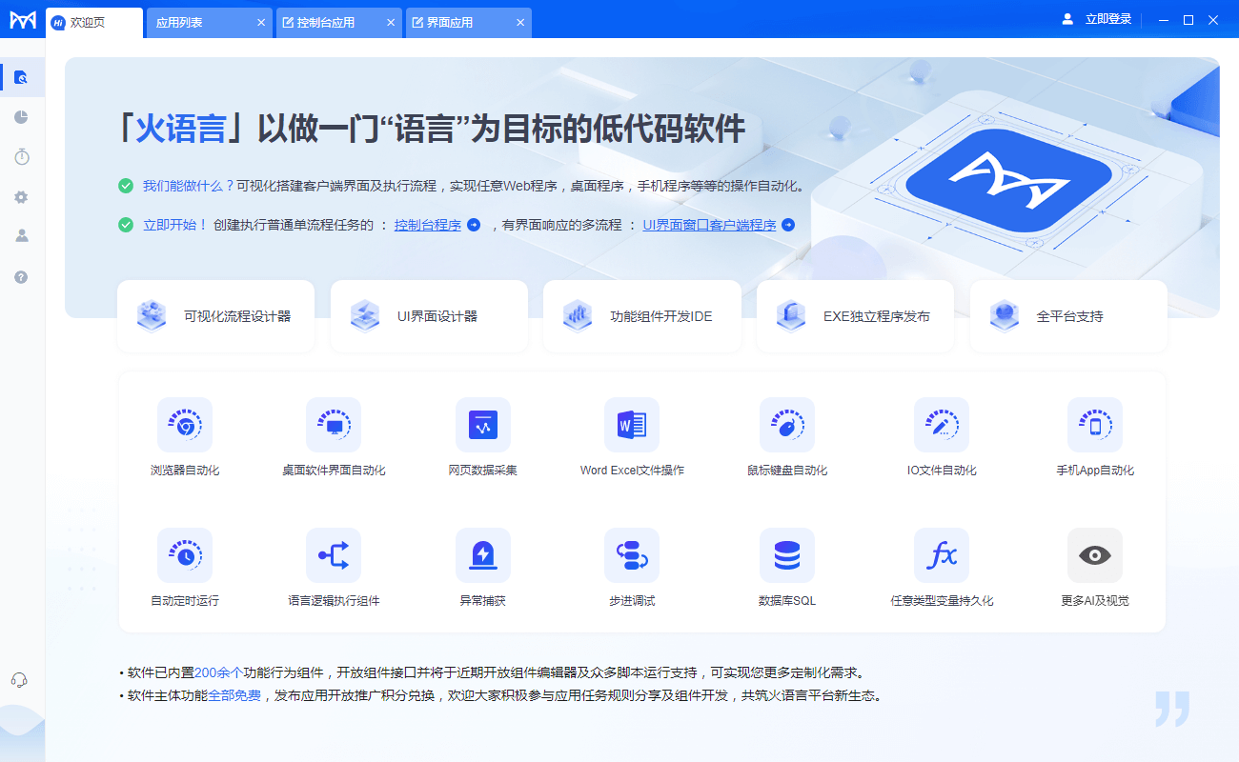The width and height of the screenshot is (1239, 762).
Task: Select the 手机App自动化 icon
Action: click(1094, 425)
